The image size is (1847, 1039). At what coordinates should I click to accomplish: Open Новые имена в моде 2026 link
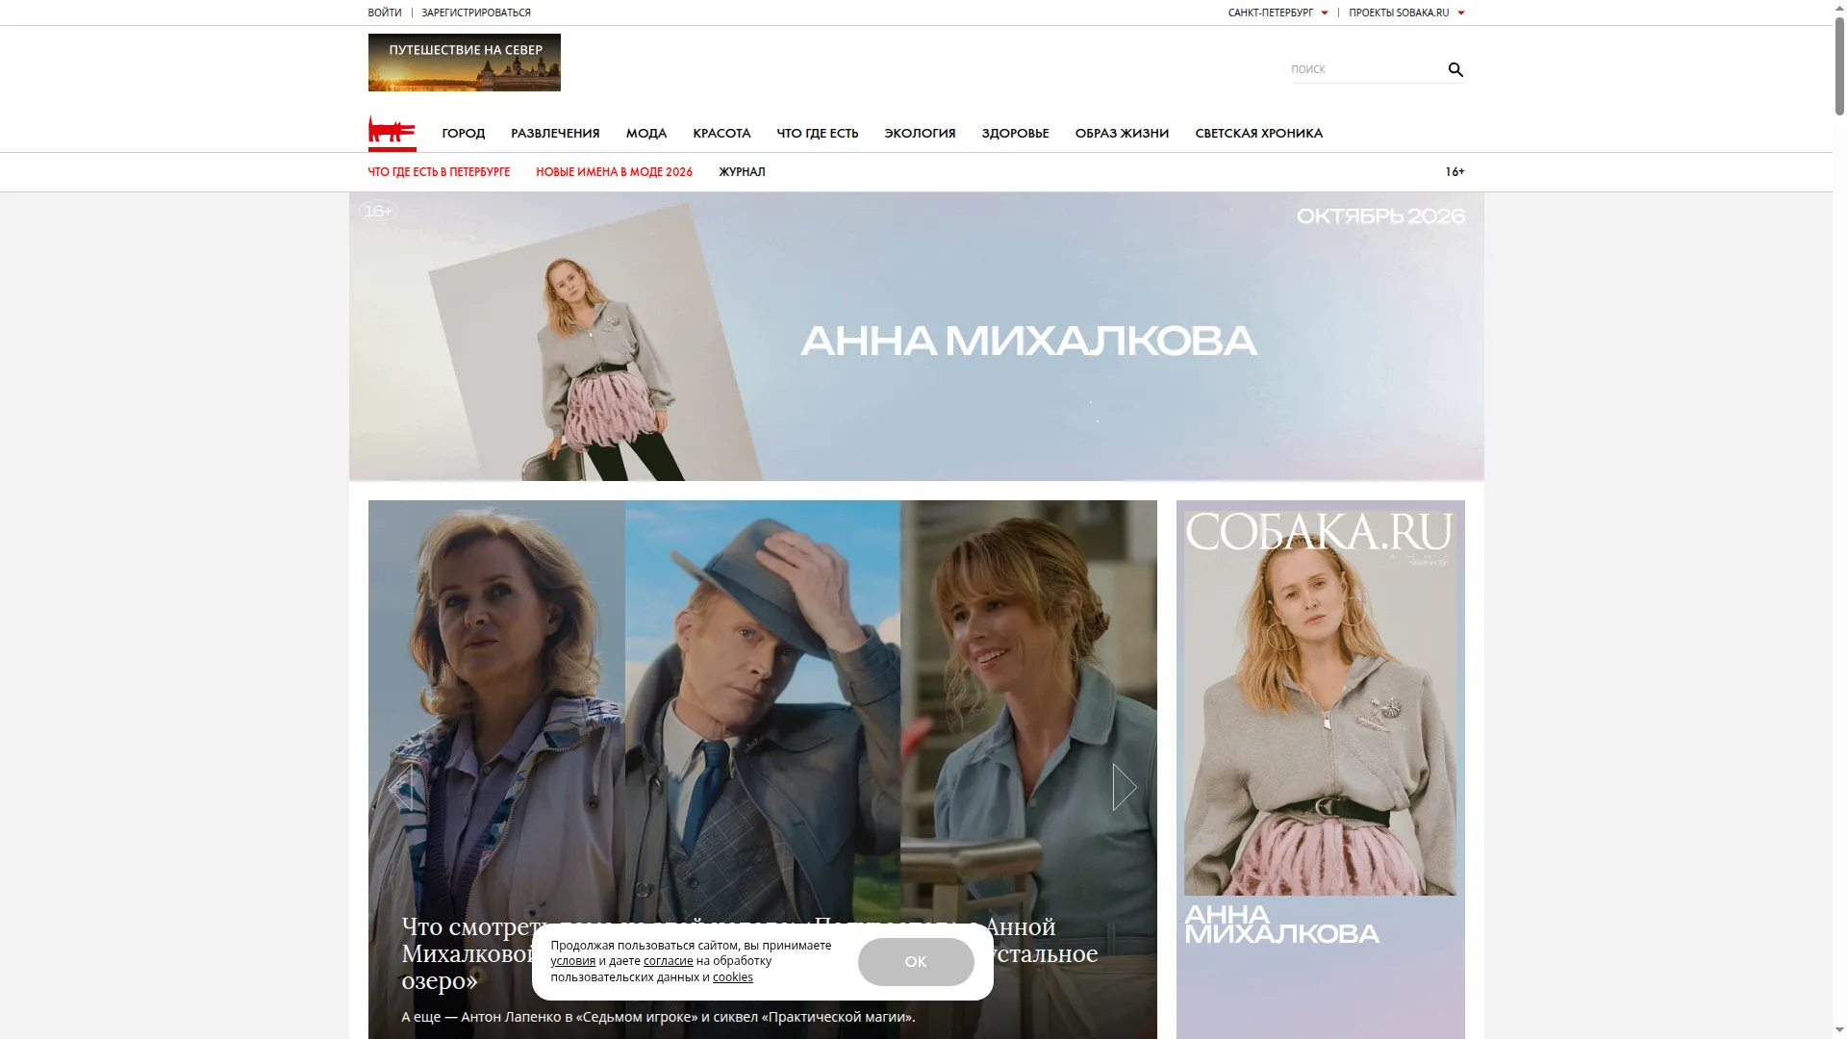614,172
